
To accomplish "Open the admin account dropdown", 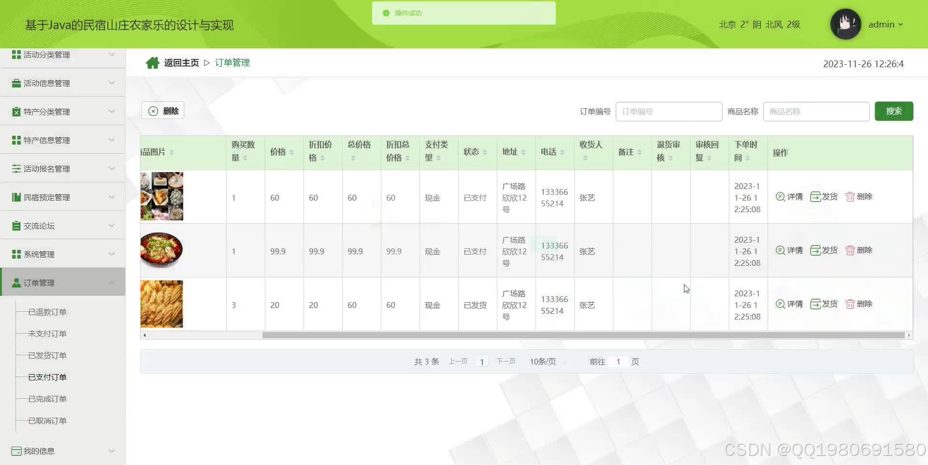I will click(x=885, y=25).
